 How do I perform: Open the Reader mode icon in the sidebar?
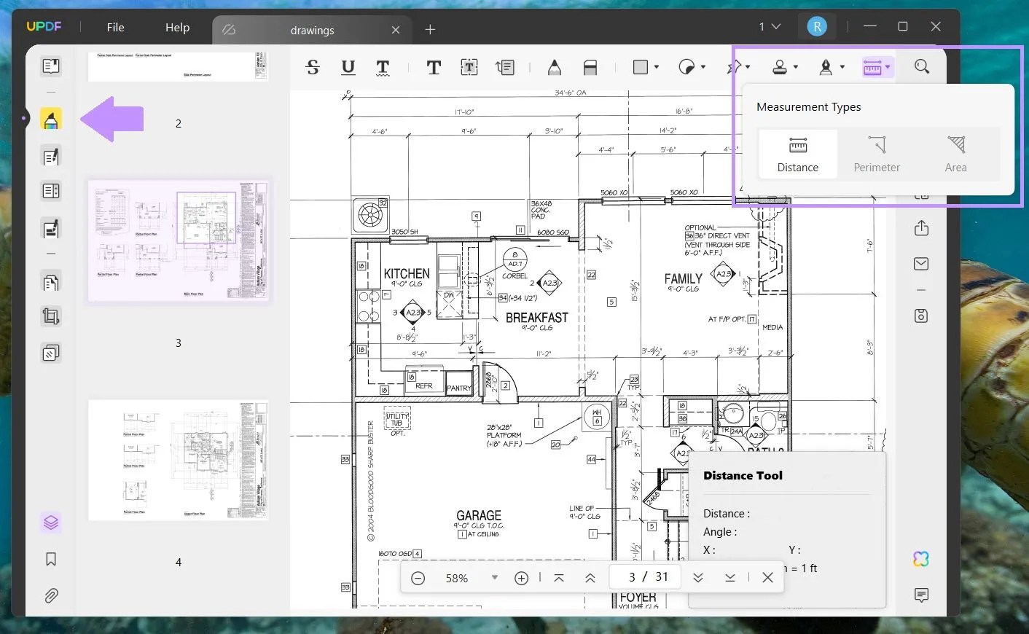51,66
